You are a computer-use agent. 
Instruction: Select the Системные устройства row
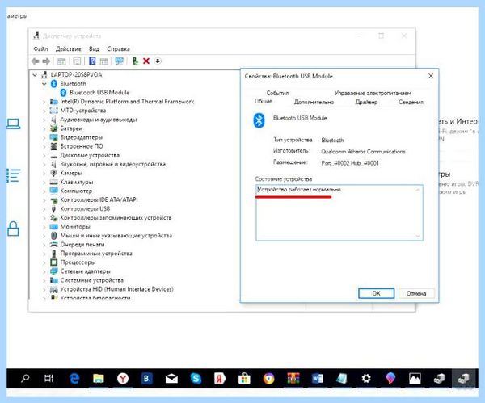coord(91,280)
